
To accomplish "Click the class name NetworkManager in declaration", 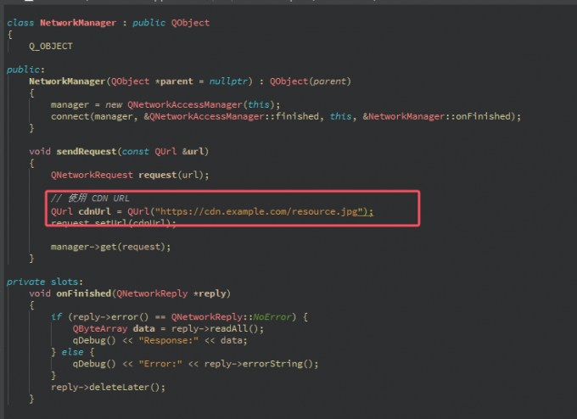I will click(77, 23).
